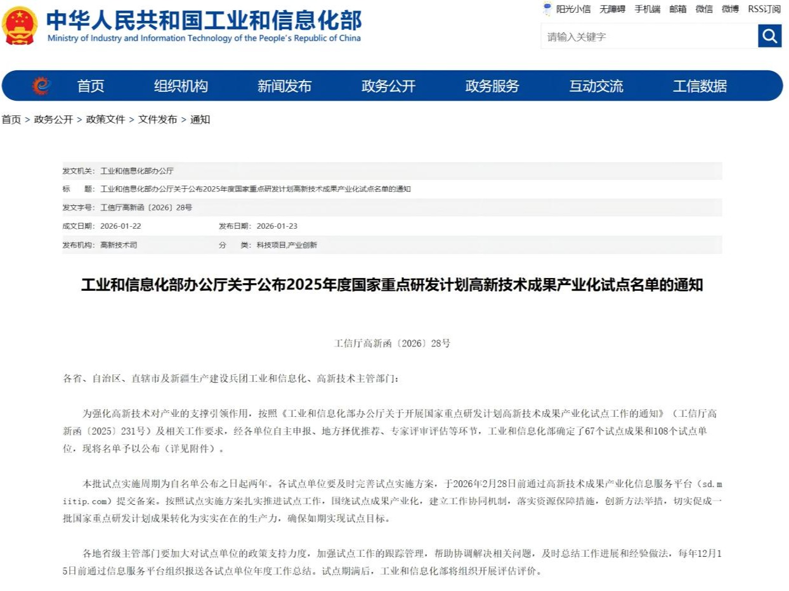This screenshot has height=591, width=789.
Task: Click into the 请输入关键字 search field
Action: click(648, 37)
